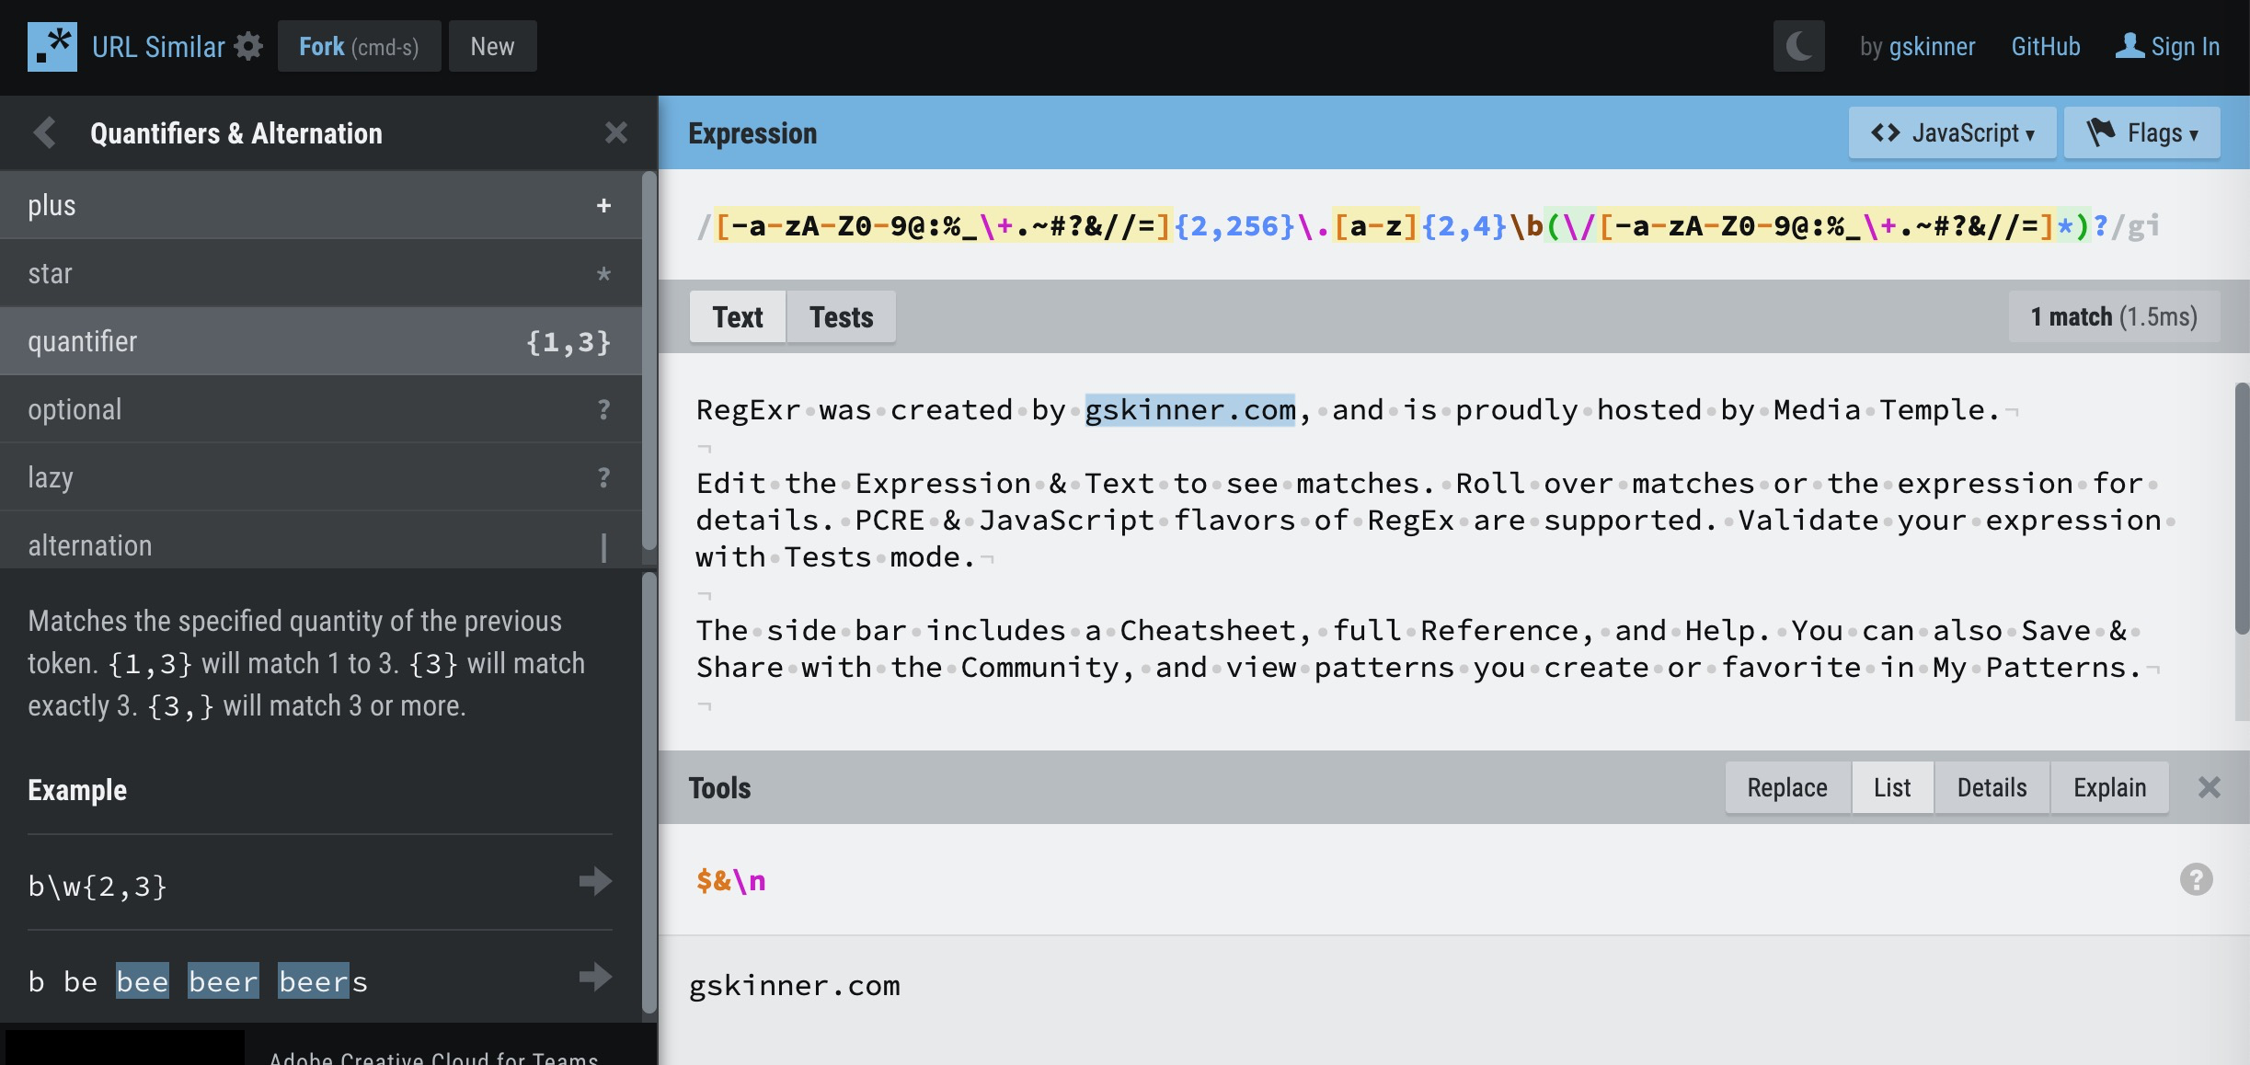
Task: Switch to the Text tab
Action: coord(738,315)
